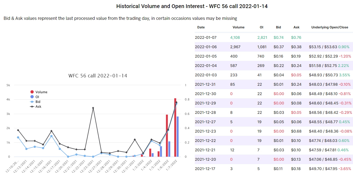Click the Date column header
The width and height of the screenshot is (353, 173).
click(x=201, y=27)
